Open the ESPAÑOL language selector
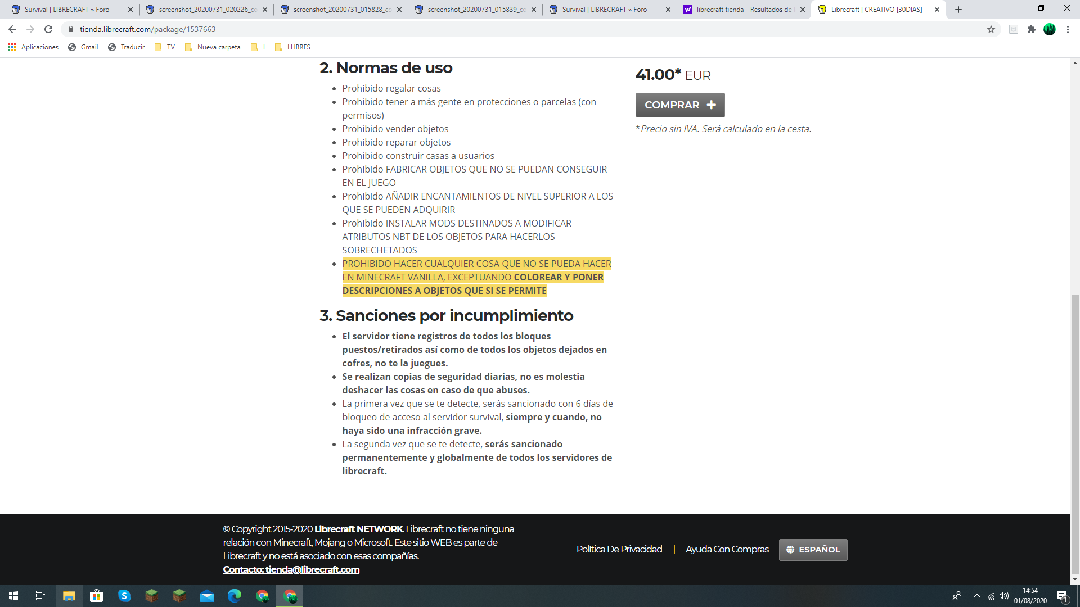This screenshot has height=607, width=1080. coord(813,550)
